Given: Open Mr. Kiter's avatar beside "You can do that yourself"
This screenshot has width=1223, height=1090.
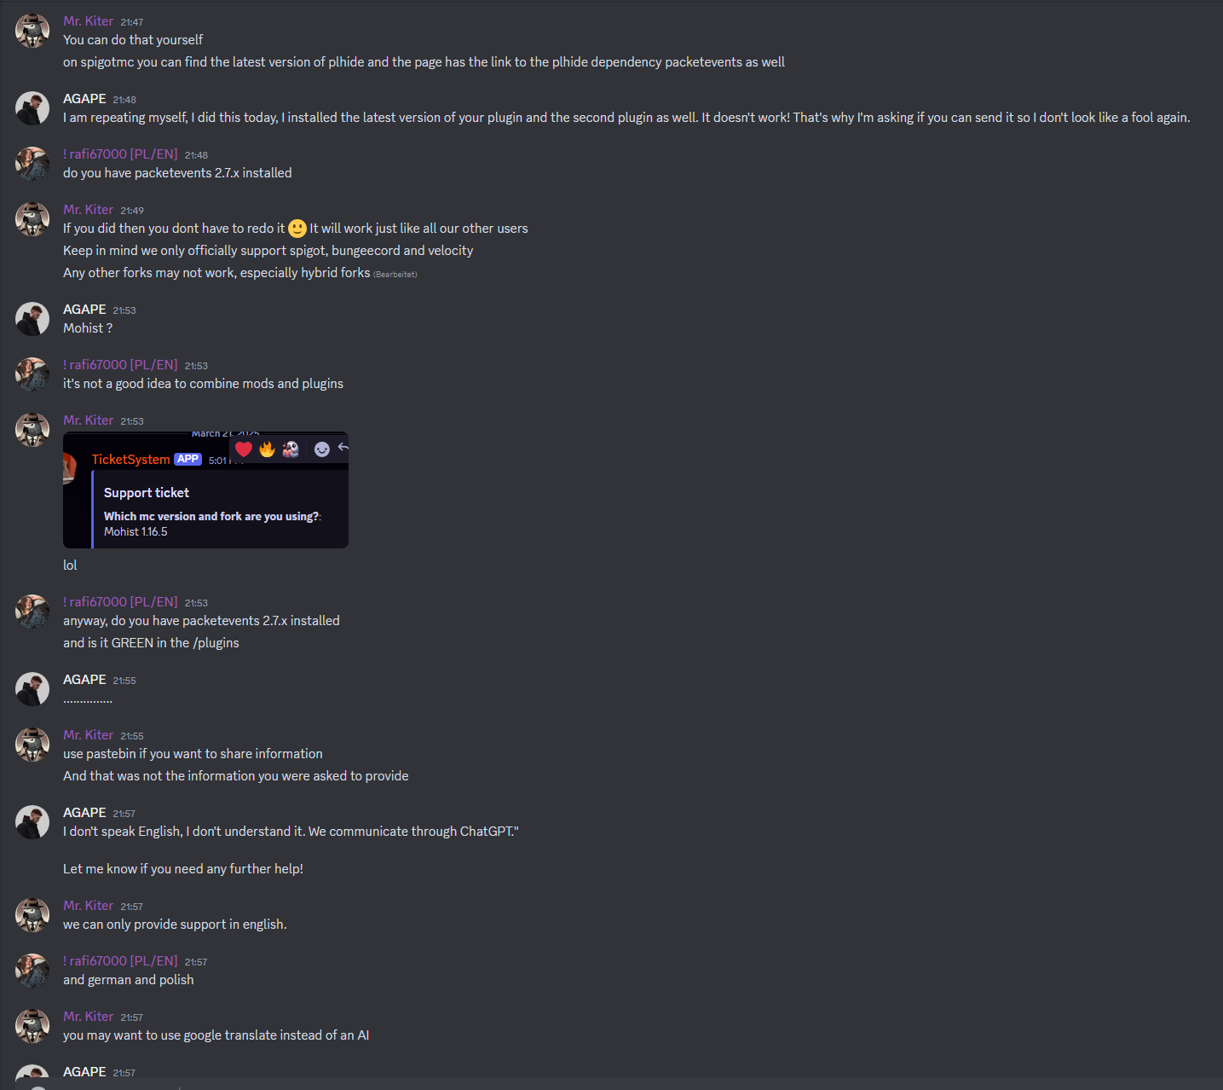Looking at the screenshot, I should pos(32,31).
